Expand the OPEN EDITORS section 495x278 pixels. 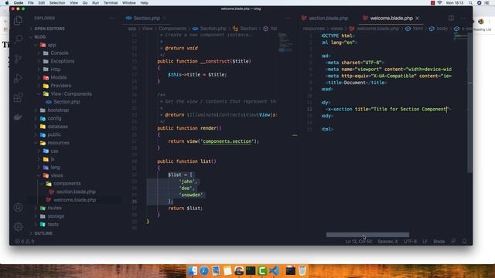click(49, 29)
